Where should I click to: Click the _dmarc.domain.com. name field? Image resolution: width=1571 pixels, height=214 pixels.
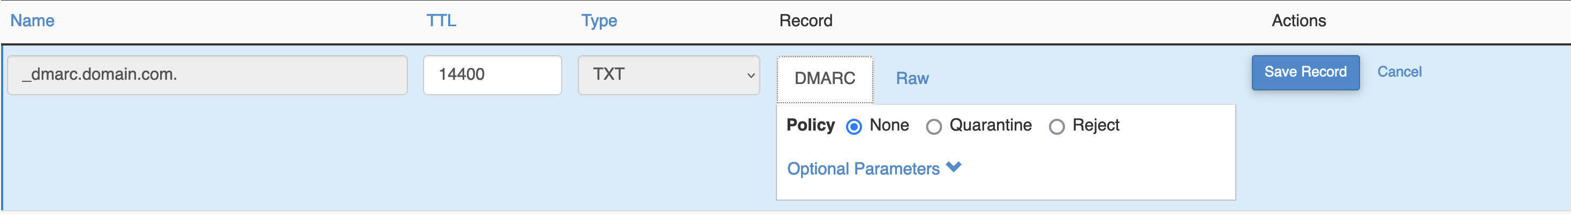207,75
